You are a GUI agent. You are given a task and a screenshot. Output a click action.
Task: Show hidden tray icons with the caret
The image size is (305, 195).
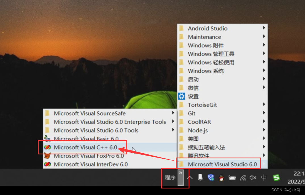point(190,177)
